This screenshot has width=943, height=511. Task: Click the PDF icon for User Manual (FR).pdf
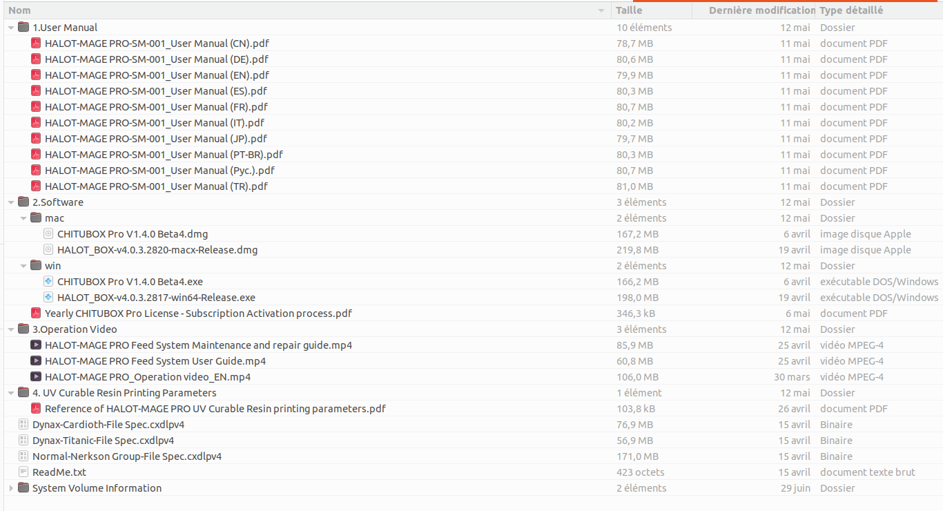[36, 107]
